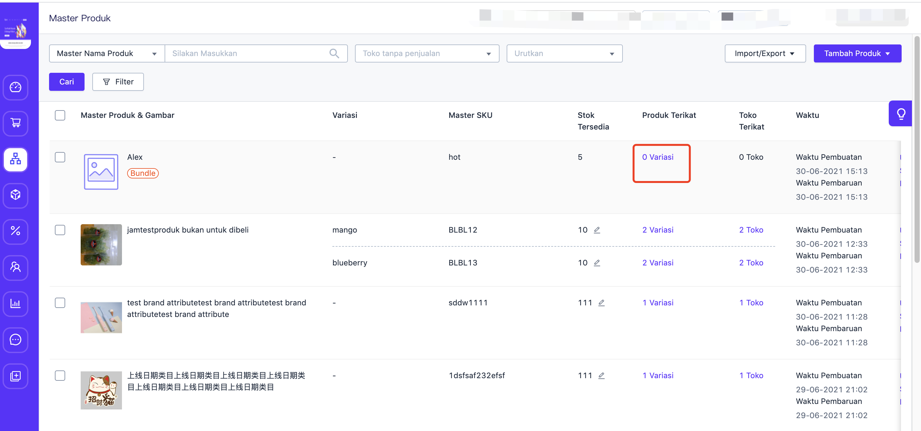Open 2 Variasi link for mango variant
Screen dimensions: 921x431
[x=658, y=230]
